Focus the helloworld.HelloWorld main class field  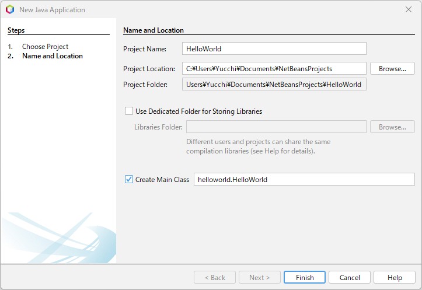[304, 180]
